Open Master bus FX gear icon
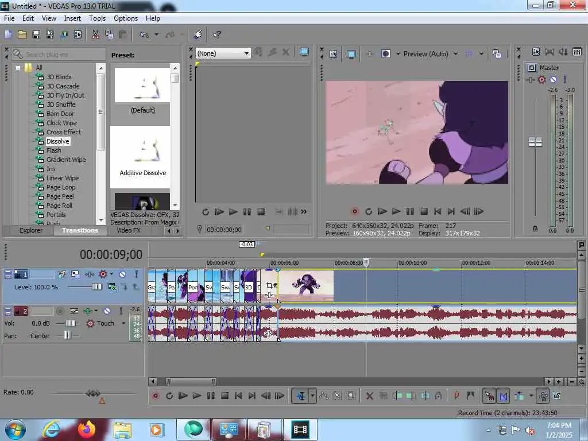 tap(541, 79)
